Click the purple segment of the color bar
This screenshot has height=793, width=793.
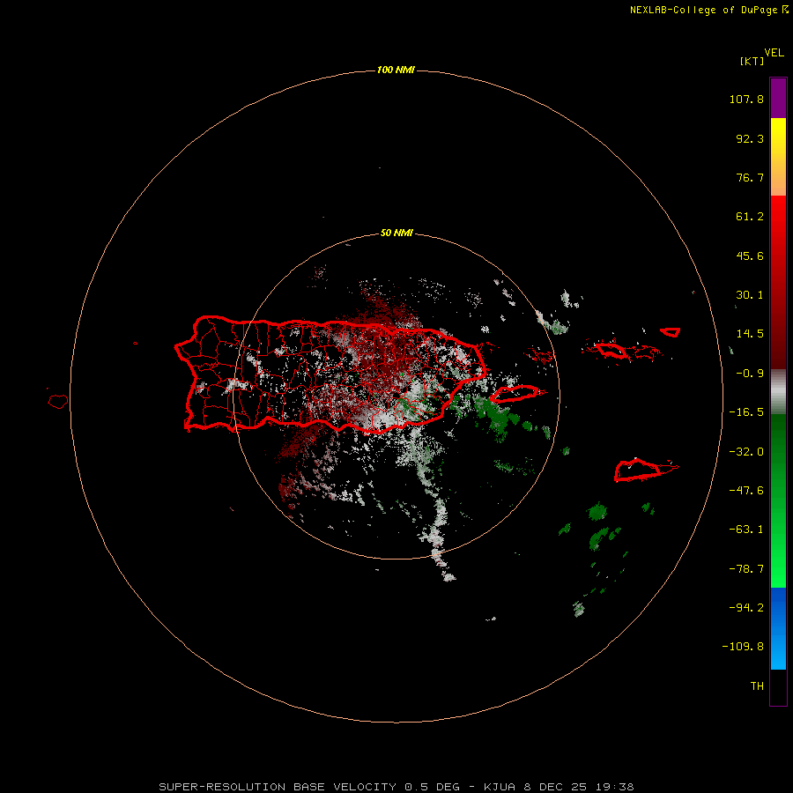tap(778, 98)
